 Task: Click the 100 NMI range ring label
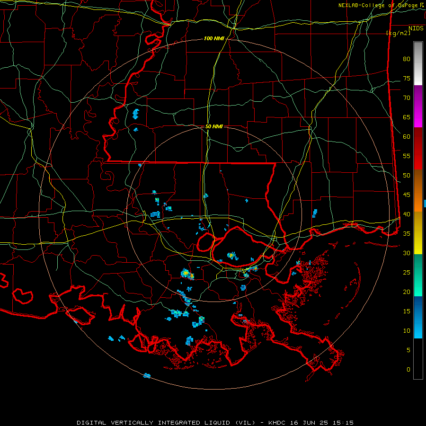[214, 39]
